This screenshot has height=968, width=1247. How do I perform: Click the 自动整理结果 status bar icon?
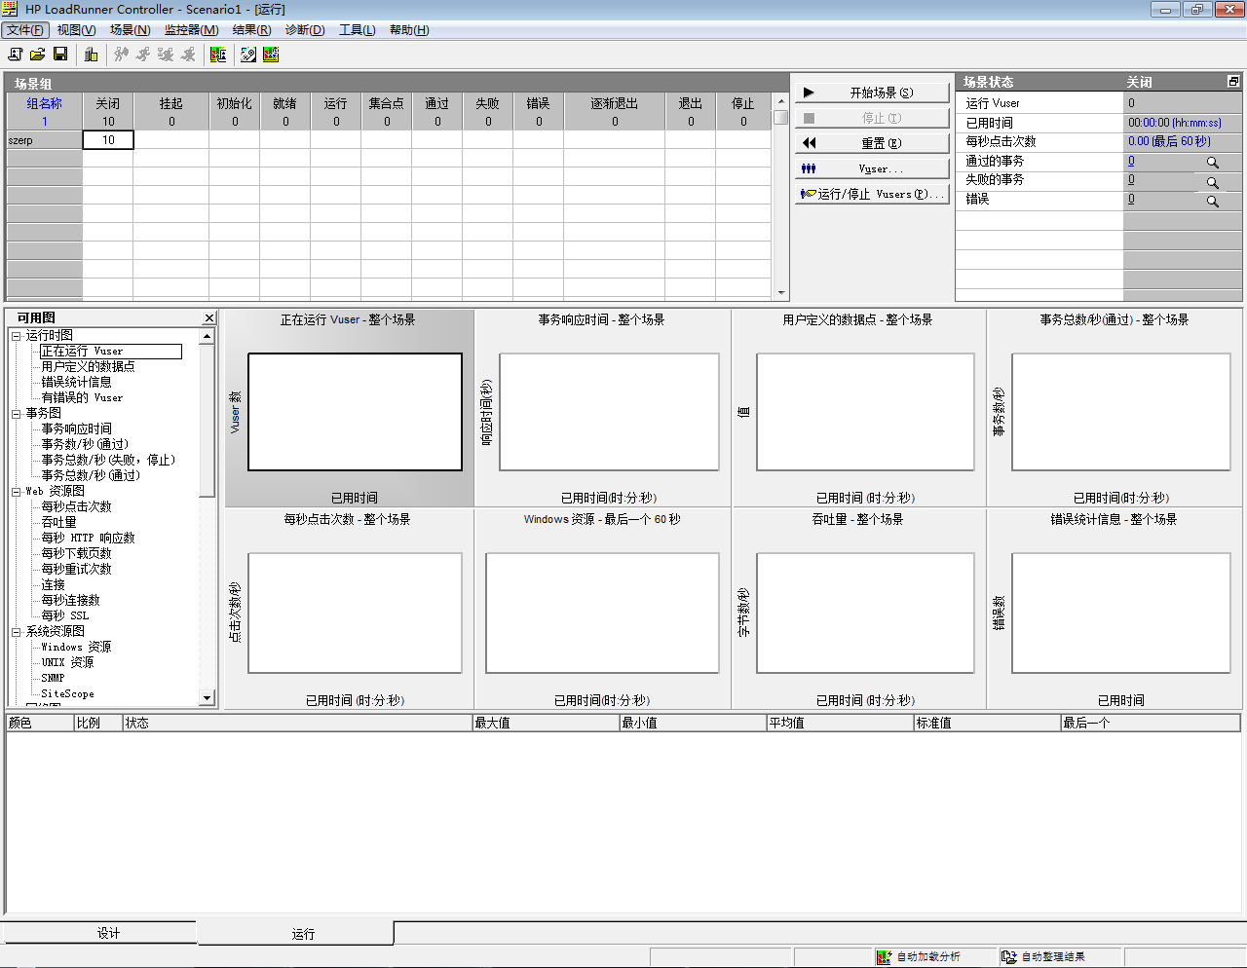[x=1008, y=957]
